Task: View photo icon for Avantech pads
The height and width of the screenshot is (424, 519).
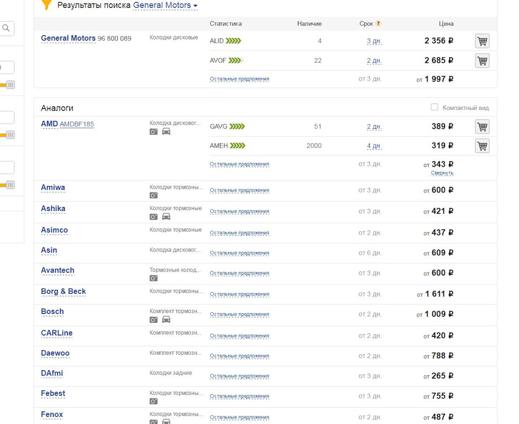Action: pos(154,278)
